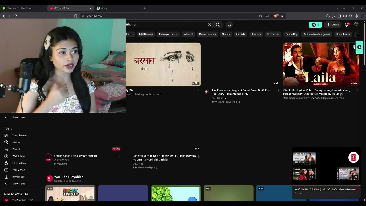Open options for Gen Z Slang video
This screenshot has width=366, height=206.
coord(199,156)
